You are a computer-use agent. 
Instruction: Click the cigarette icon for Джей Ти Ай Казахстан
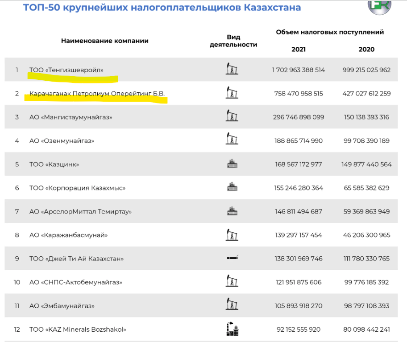coord(233,257)
